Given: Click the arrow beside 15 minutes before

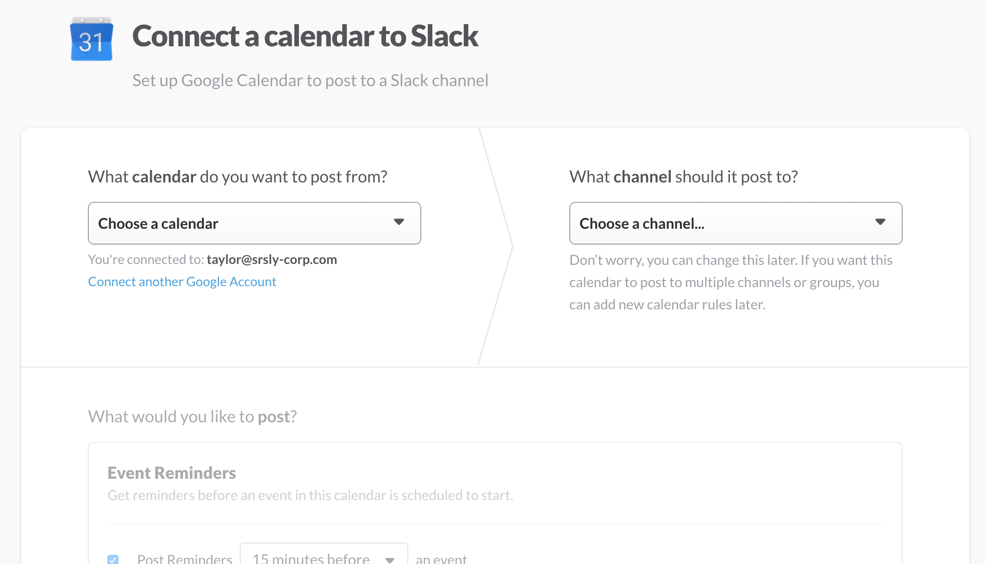Looking at the screenshot, I should (x=390, y=560).
